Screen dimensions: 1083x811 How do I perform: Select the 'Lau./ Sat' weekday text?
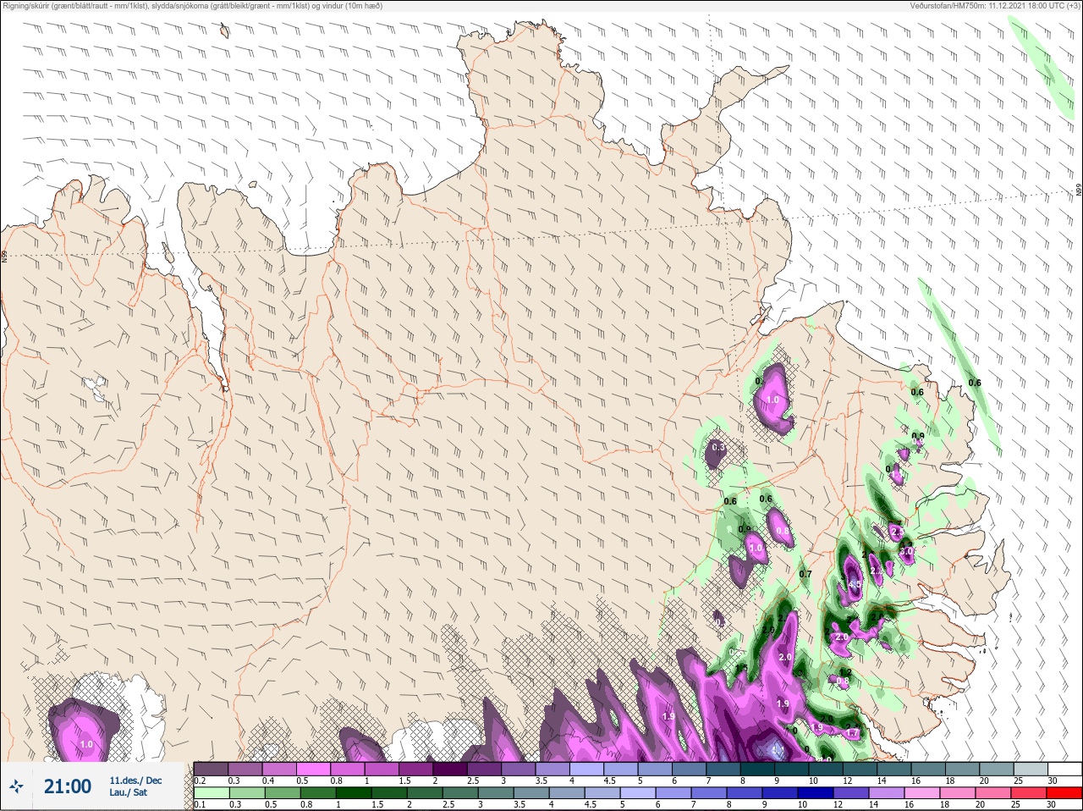coord(128,793)
